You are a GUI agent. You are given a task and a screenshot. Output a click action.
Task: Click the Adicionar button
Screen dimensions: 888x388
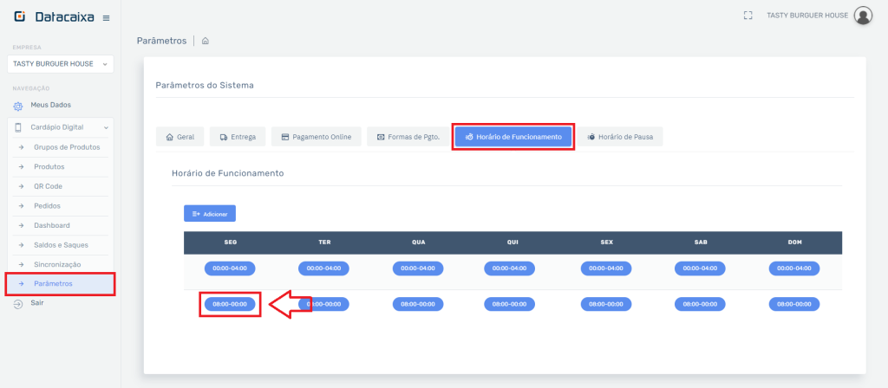tap(209, 213)
